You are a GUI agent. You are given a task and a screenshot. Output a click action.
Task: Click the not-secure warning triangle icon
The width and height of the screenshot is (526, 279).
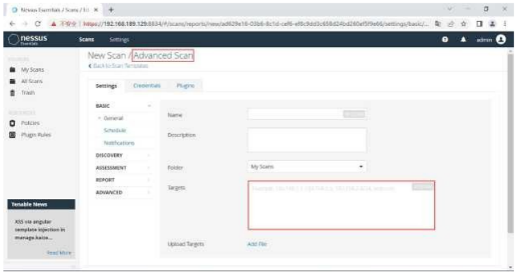tap(53, 24)
